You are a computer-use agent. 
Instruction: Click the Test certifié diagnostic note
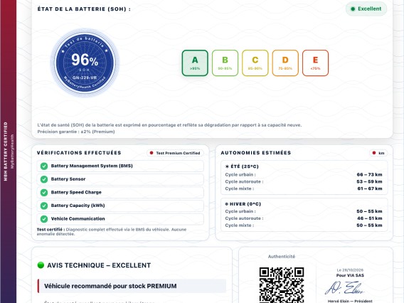click(111, 232)
